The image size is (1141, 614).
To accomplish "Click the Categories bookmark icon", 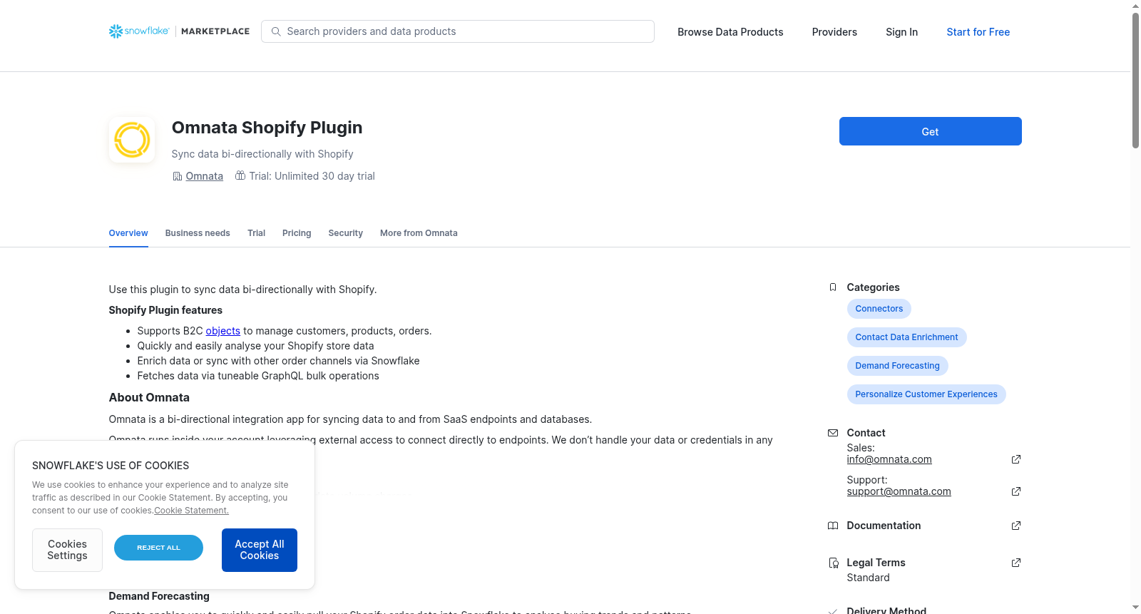I will 832,287.
